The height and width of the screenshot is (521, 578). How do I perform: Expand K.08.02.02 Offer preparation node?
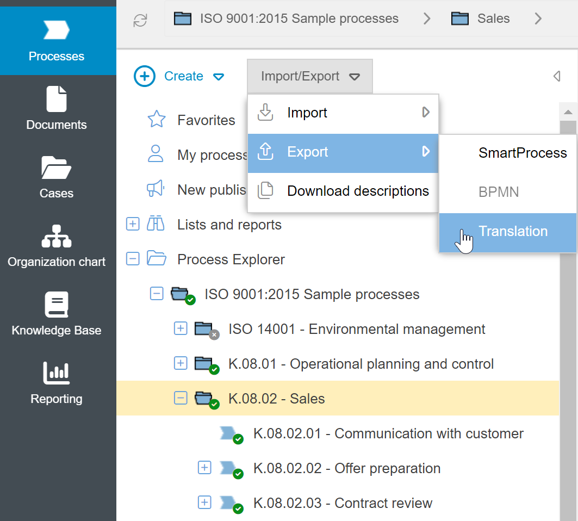coord(204,468)
